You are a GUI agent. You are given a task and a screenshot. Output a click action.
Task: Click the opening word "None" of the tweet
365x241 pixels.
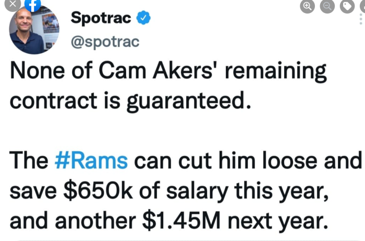[34, 73]
